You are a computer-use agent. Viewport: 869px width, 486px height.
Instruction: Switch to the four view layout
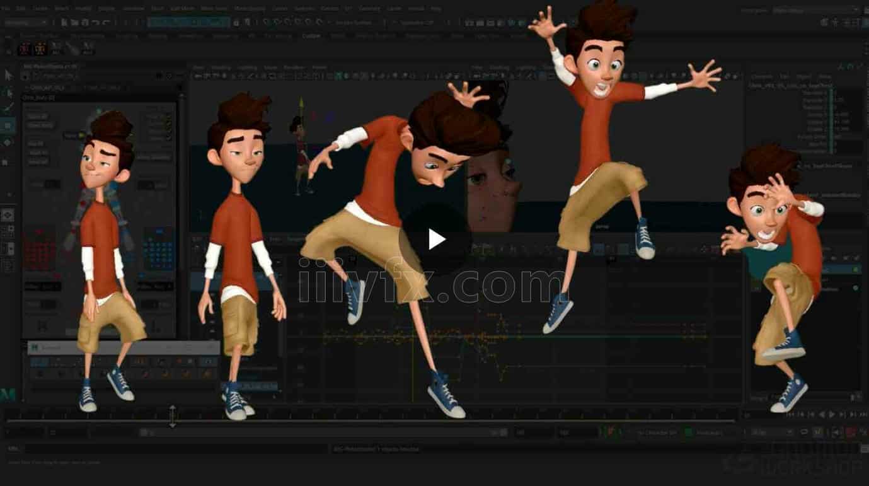8,232
